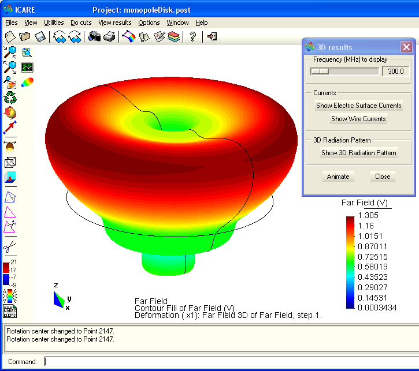Open the Options menu
Screen dimensions: 419x371
click(x=149, y=23)
